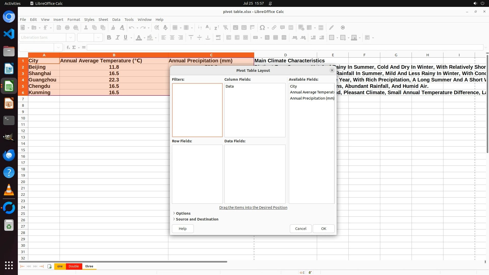Click the Print toolbar icon
Image resolution: width=489 pixels, height=275 pixels.
(67, 28)
